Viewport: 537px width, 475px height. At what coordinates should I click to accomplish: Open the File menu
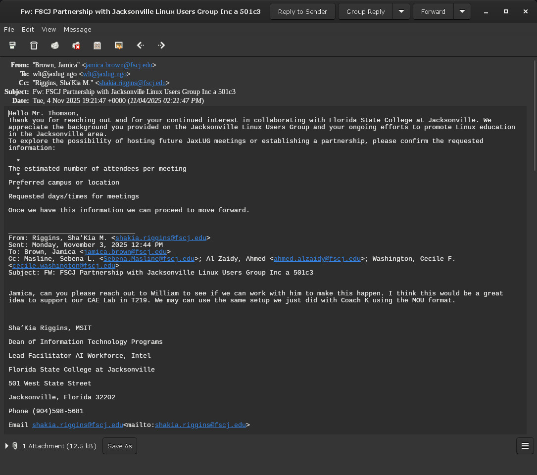point(9,30)
